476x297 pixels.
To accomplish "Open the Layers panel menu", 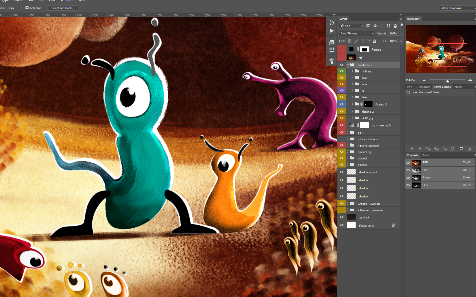I will 401,19.
